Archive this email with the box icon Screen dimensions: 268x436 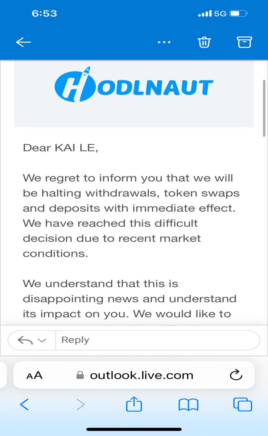pos(244,42)
